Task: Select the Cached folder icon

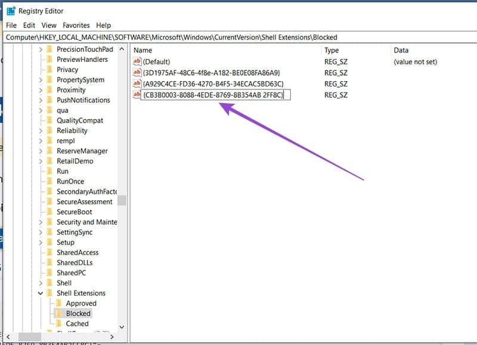Action: [x=59, y=324]
